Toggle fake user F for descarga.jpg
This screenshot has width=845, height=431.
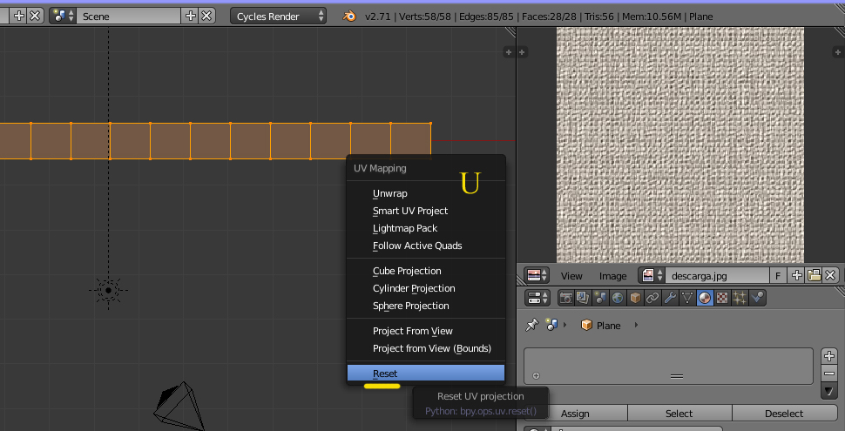click(778, 276)
